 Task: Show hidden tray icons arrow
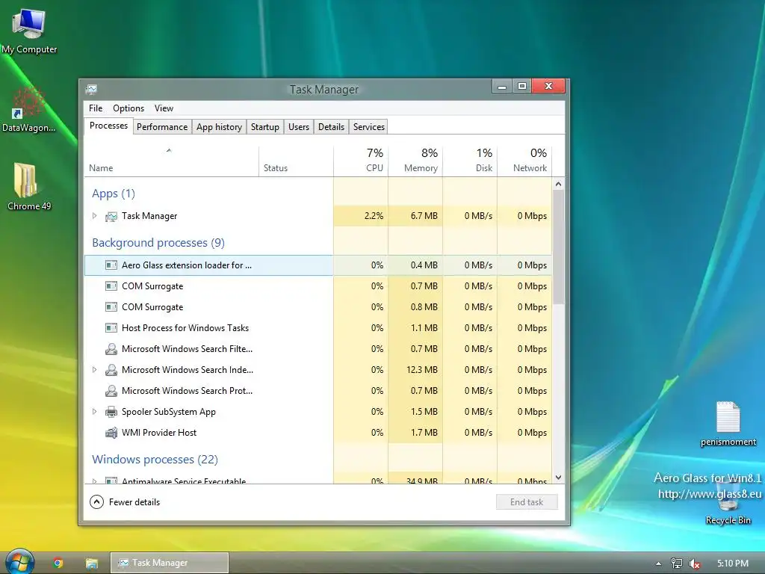coord(658,564)
